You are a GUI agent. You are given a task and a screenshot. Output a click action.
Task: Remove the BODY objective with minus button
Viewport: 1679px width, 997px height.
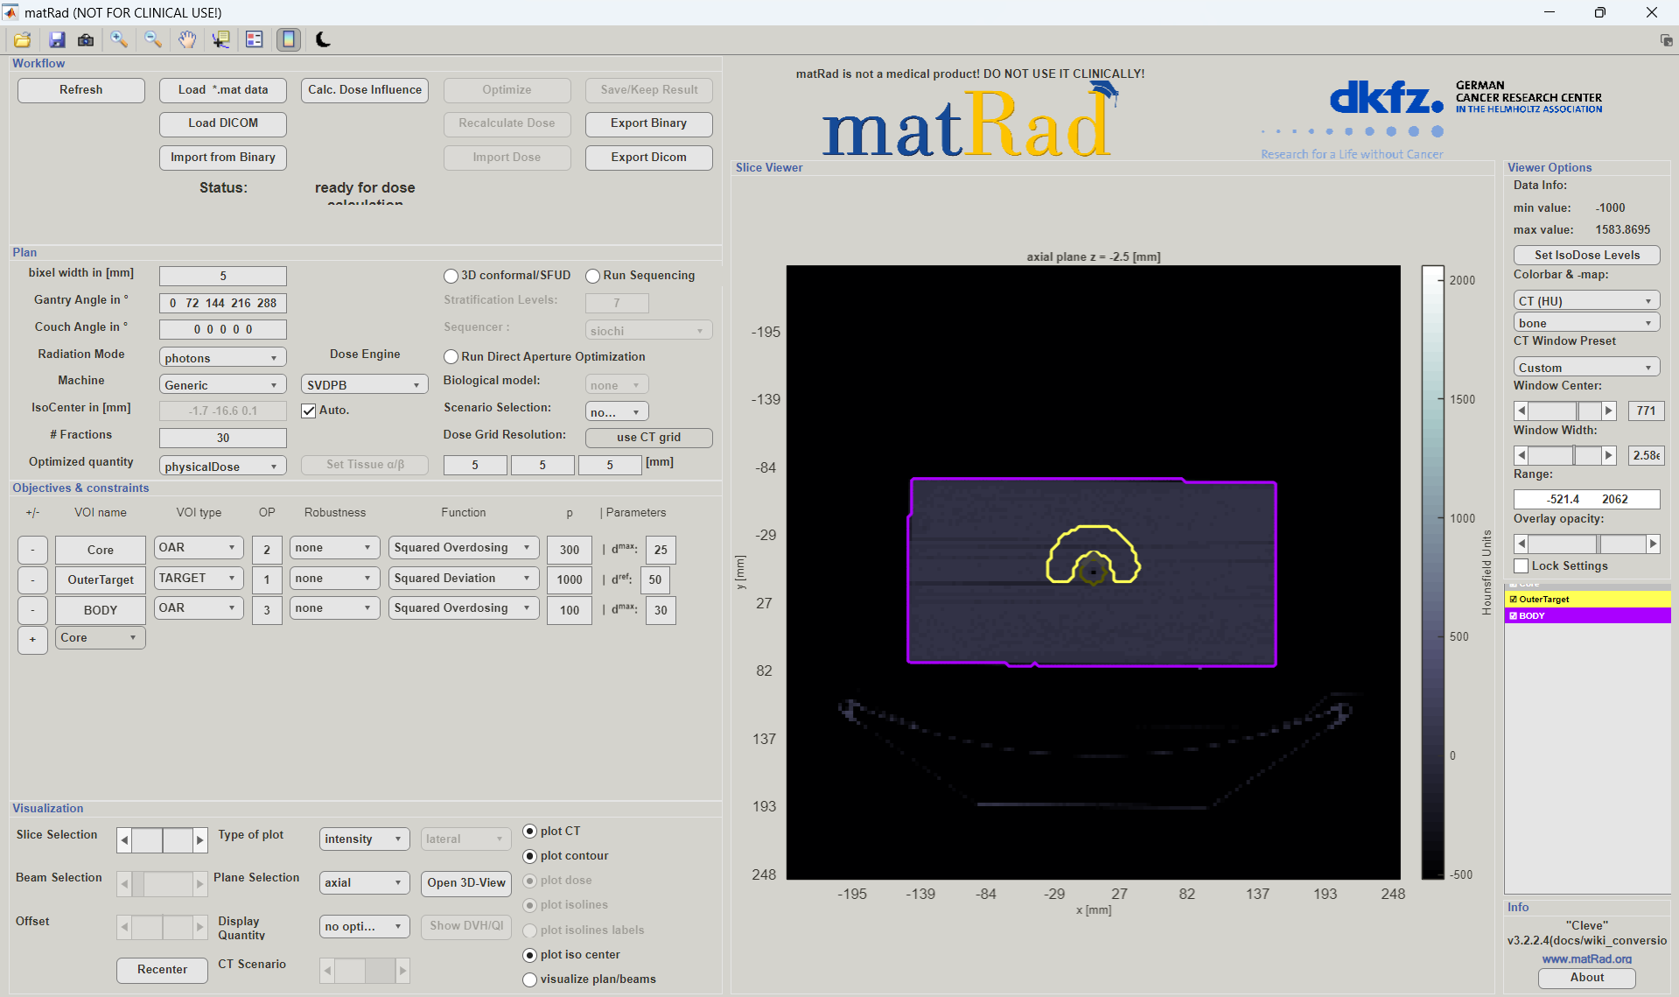[33, 610]
